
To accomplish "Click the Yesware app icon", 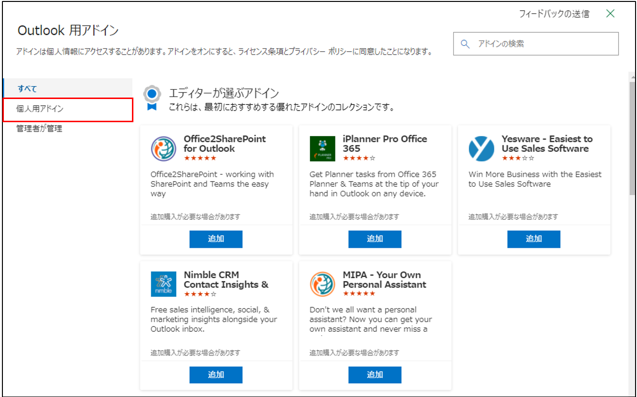I will [x=481, y=149].
